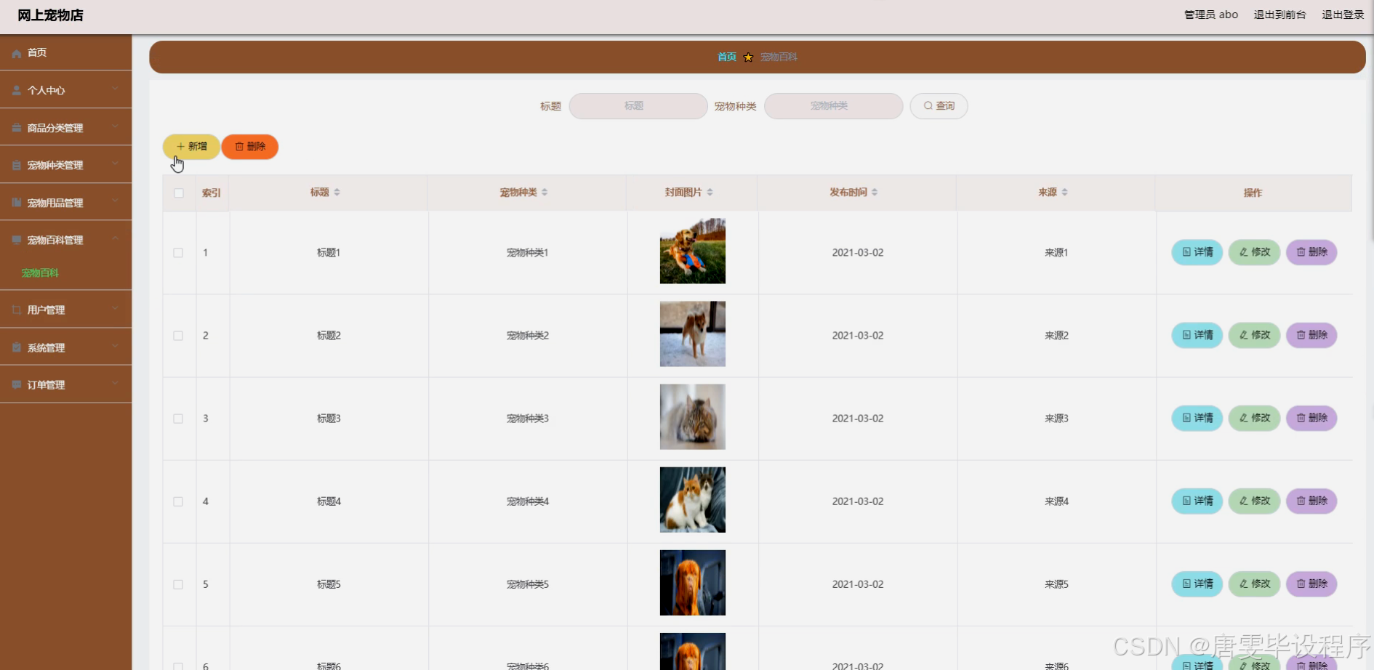This screenshot has height=670, width=1374.
Task: Sort by 标题 column arrows
Action: pyautogui.click(x=337, y=193)
